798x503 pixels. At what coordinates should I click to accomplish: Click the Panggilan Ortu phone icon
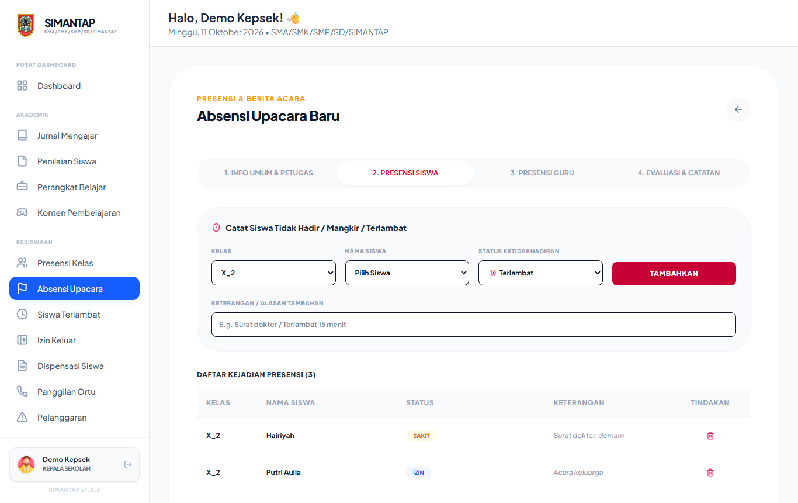pyautogui.click(x=22, y=392)
